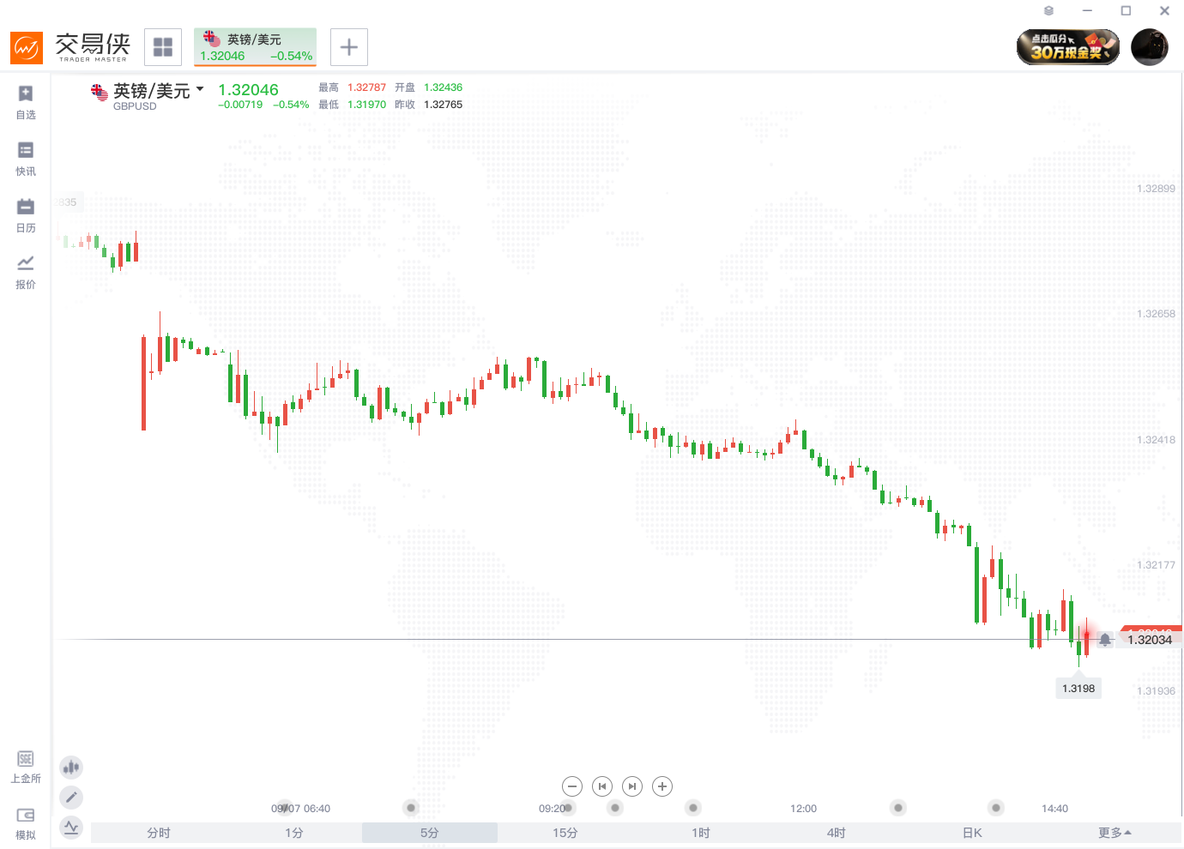Add a new chart tab with plus button
This screenshot has width=1184, height=849.
pyautogui.click(x=349, y=47)
